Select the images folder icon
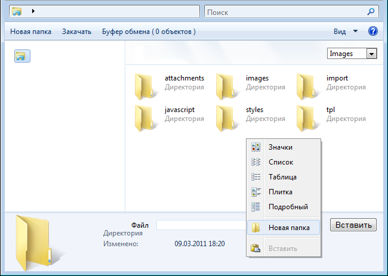 click(x=227, y=86)
